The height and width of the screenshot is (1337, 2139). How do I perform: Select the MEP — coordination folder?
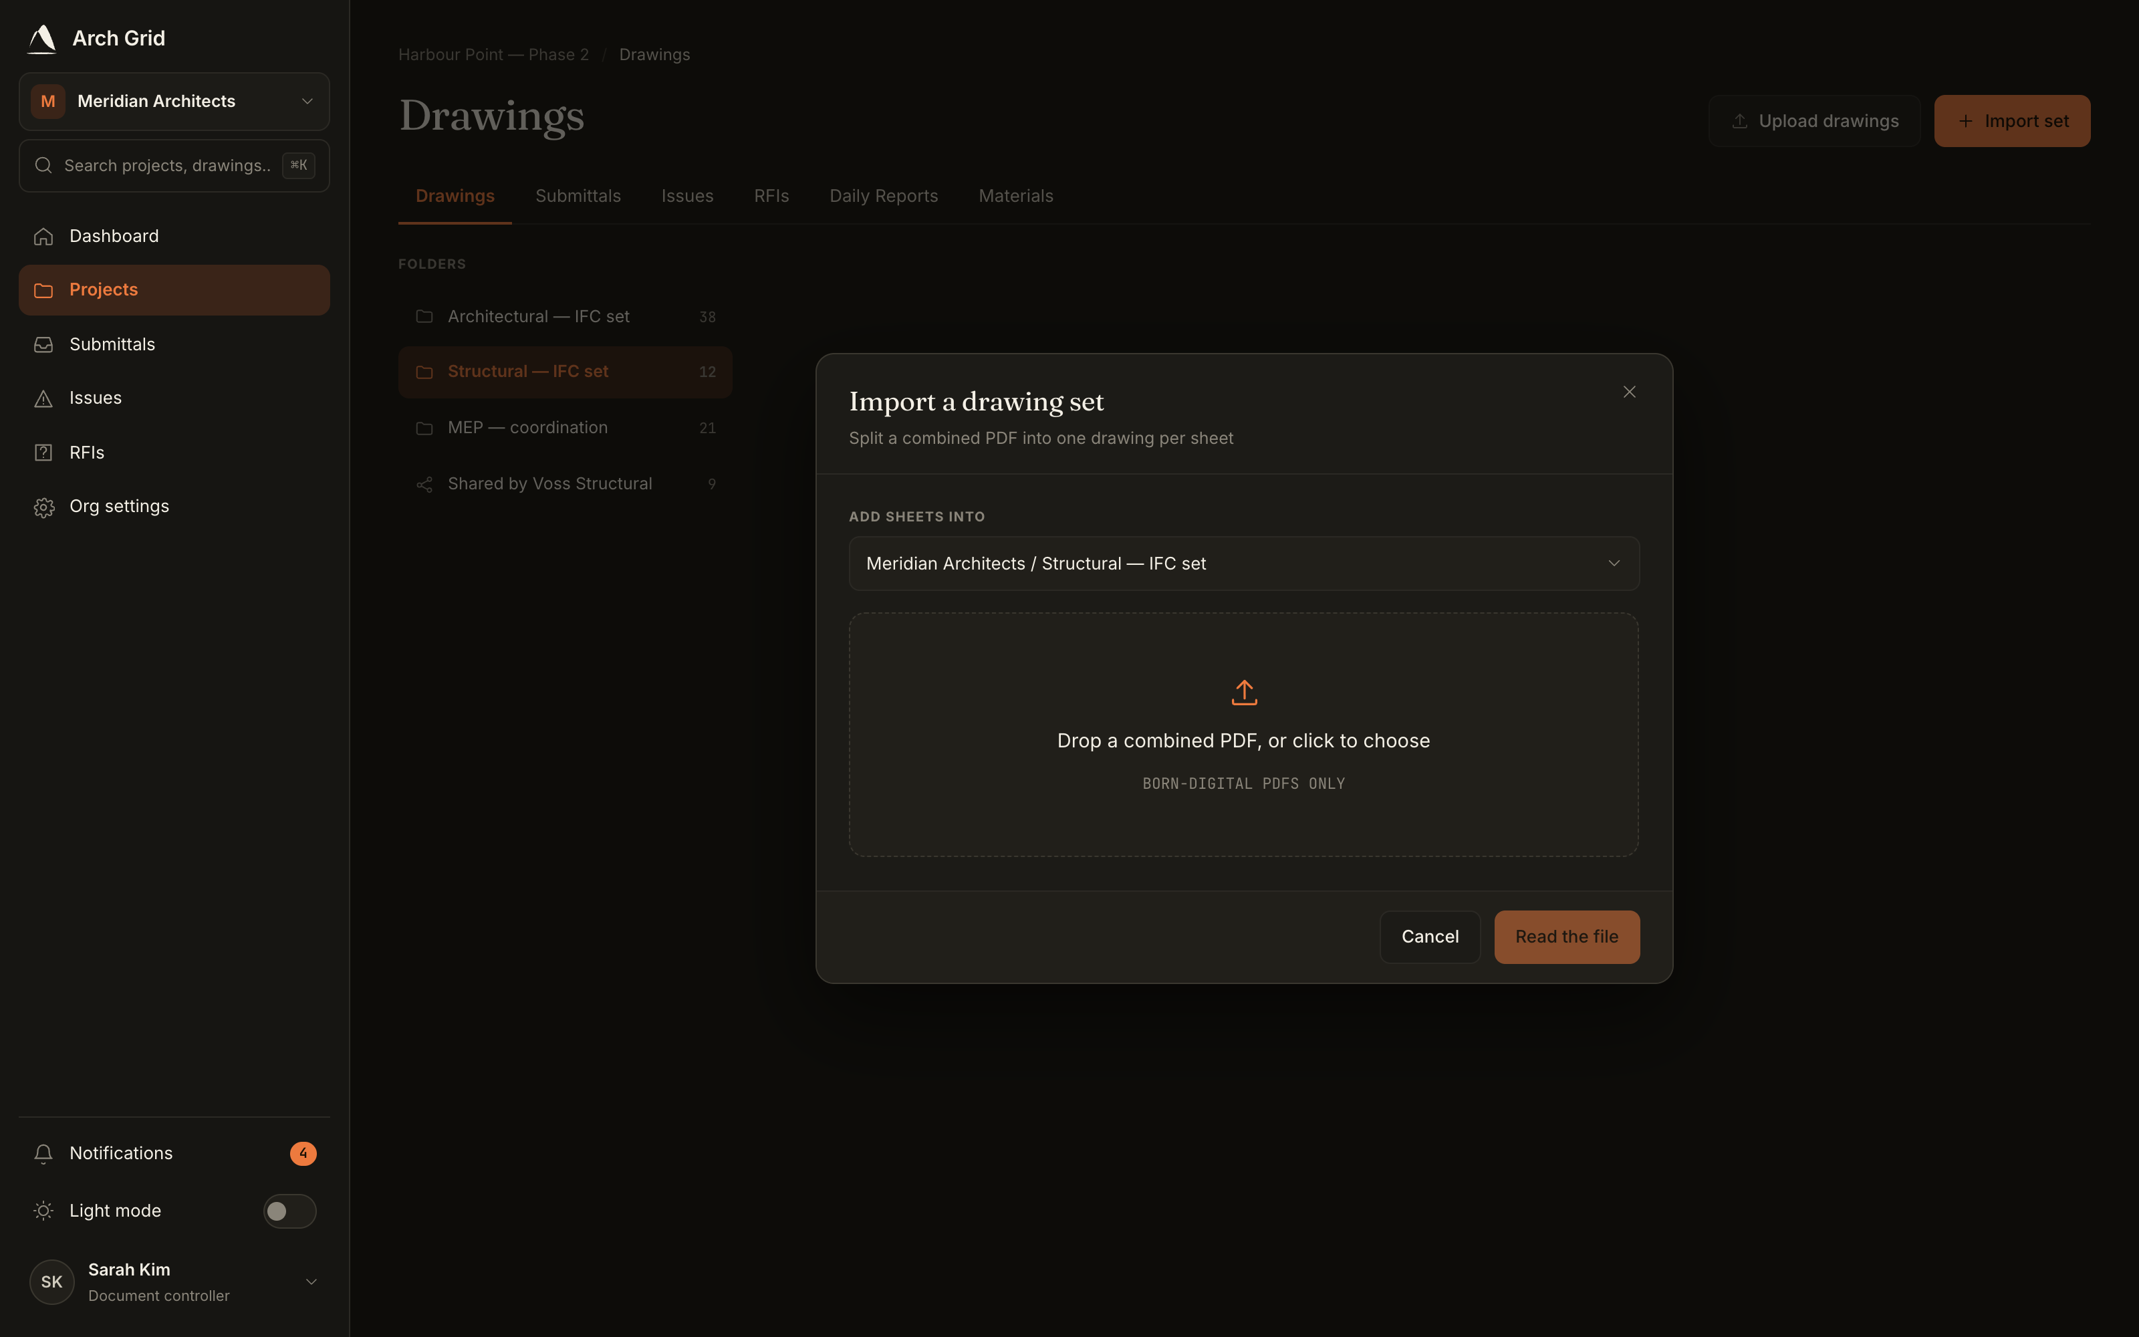click(565, 428)
